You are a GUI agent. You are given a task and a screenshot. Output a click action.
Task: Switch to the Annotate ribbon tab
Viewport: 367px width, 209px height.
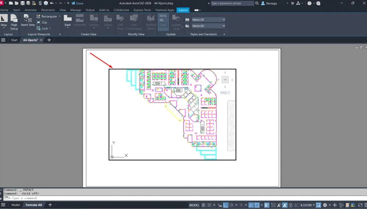(31, 10)
